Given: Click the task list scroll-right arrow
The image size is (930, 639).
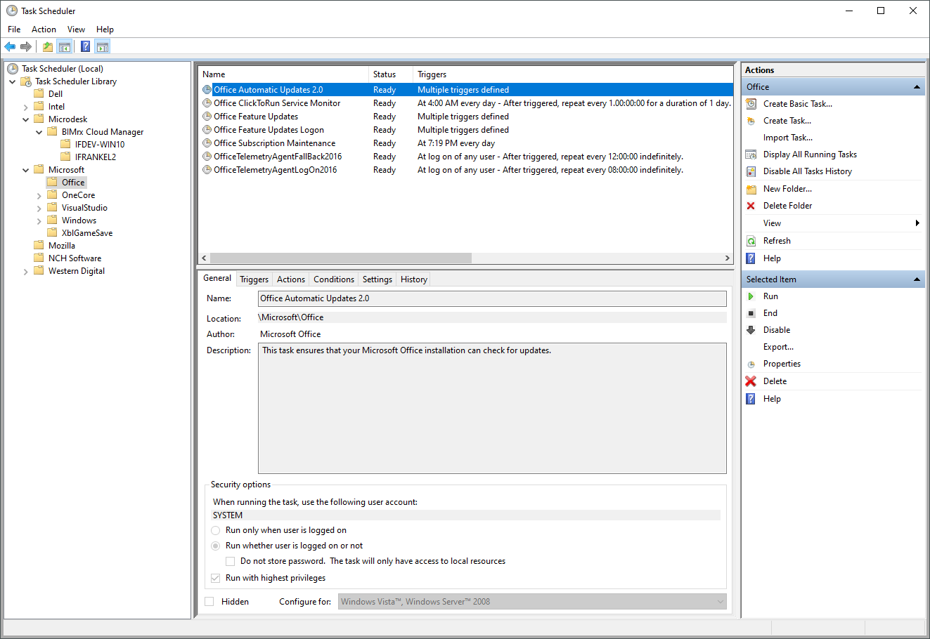Looking at the screenshot, I should pos(727,258).
